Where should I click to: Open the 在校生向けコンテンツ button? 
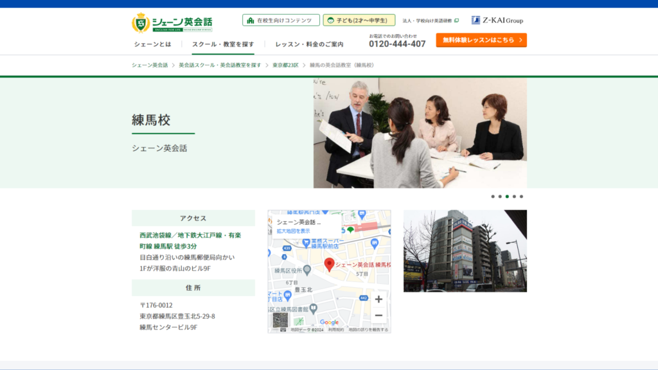tap(281, 20)
